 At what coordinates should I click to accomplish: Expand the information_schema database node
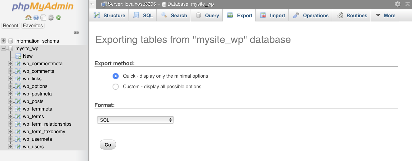pos(3,41)
